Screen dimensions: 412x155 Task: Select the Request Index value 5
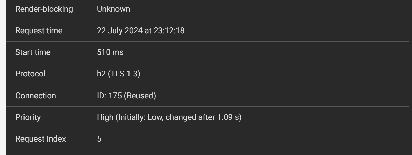coord(99,139)
